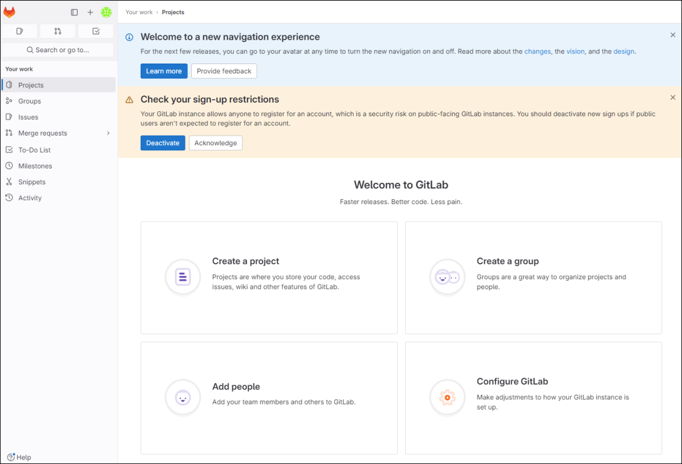Click the Help icon at bottom
The image size is (682, 464).
19,457
